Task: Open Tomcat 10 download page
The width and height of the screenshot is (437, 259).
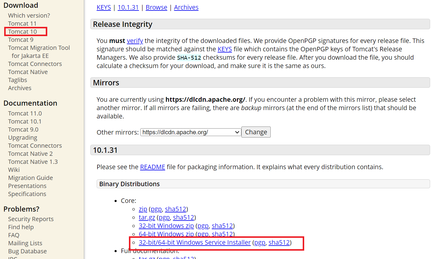Action: pos(22,32)
